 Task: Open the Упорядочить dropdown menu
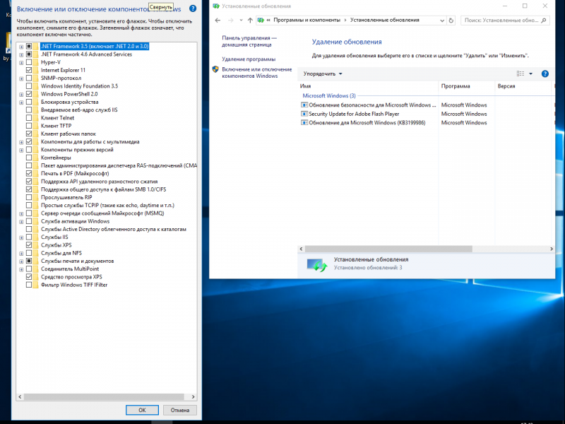pos(323,73)
